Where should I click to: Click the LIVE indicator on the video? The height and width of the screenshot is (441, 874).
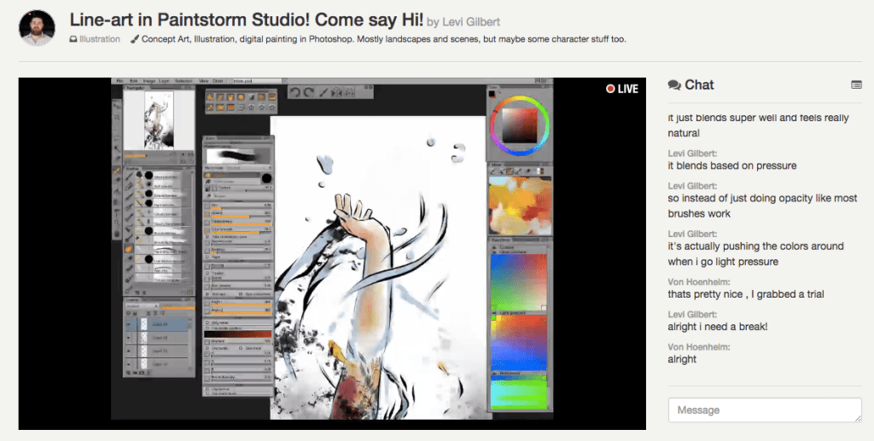622,89
